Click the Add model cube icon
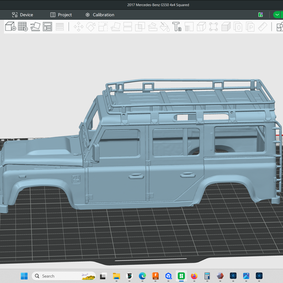Image resolution: width=283 pixels, height=283 pixels. (10, 26)
